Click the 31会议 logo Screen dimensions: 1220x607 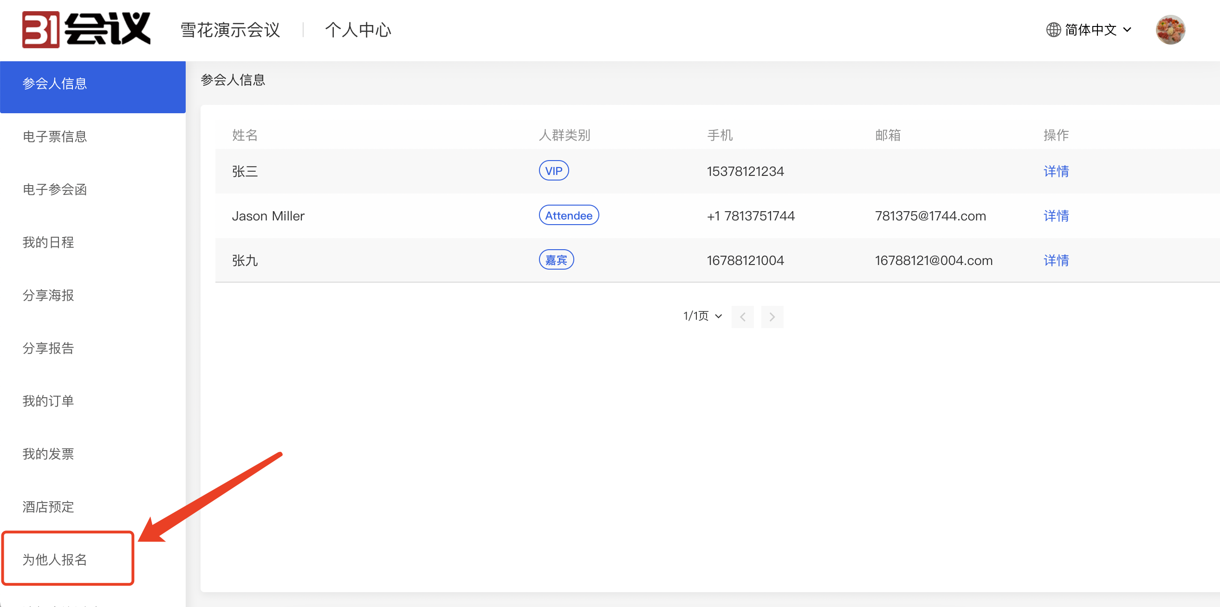[86, 29]
